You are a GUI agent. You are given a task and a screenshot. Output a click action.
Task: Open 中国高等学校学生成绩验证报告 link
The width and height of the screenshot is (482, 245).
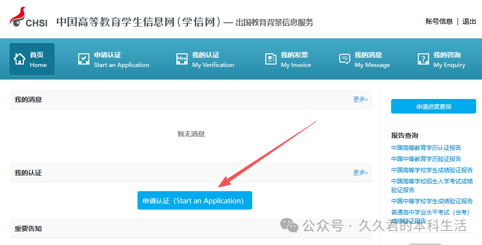coord(432,170)
